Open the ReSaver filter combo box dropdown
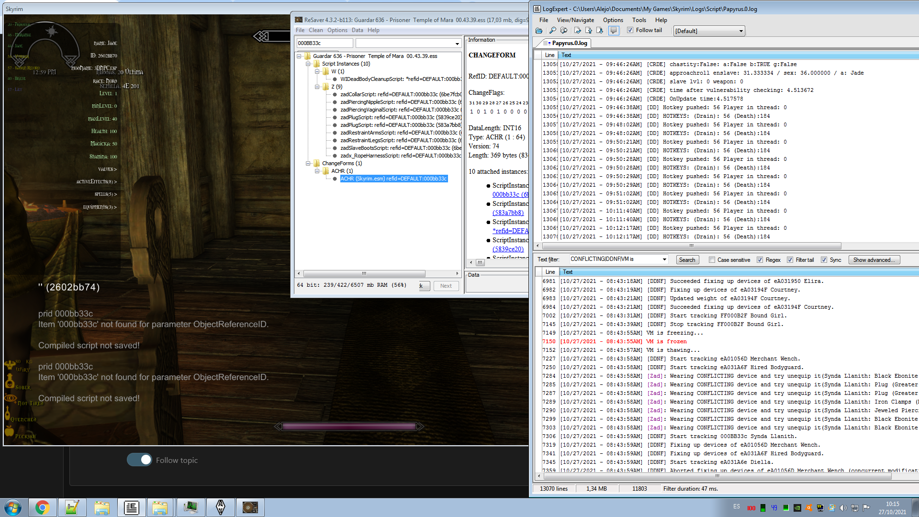Screen dimensions: 919x517 tap(457, 44)
